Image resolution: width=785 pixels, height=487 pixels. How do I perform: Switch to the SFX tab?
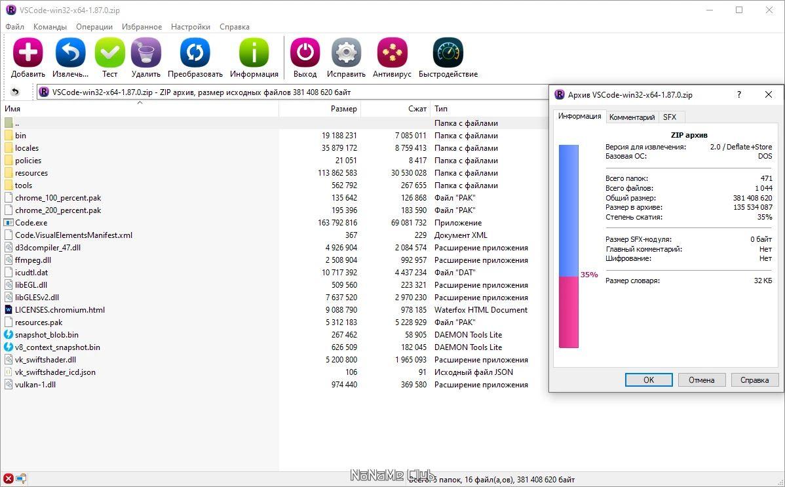(x=669, y=117)
